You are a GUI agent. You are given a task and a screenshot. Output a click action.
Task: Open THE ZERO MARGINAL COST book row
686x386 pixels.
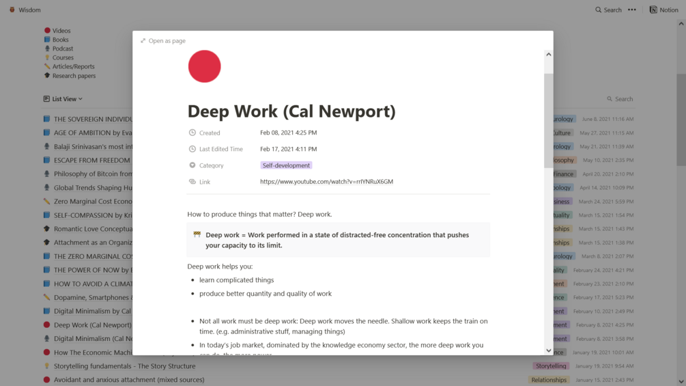(x=93, y=256)
